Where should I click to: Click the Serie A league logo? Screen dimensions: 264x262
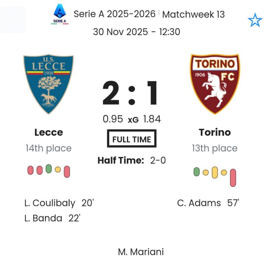[60, 14]
